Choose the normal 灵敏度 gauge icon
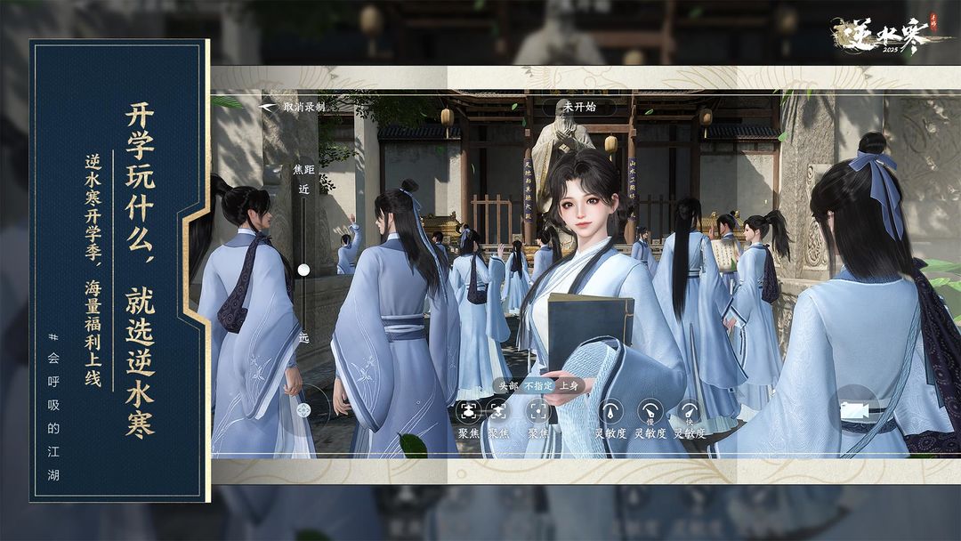This screenshot has height=541, width=961. point(610,411)
